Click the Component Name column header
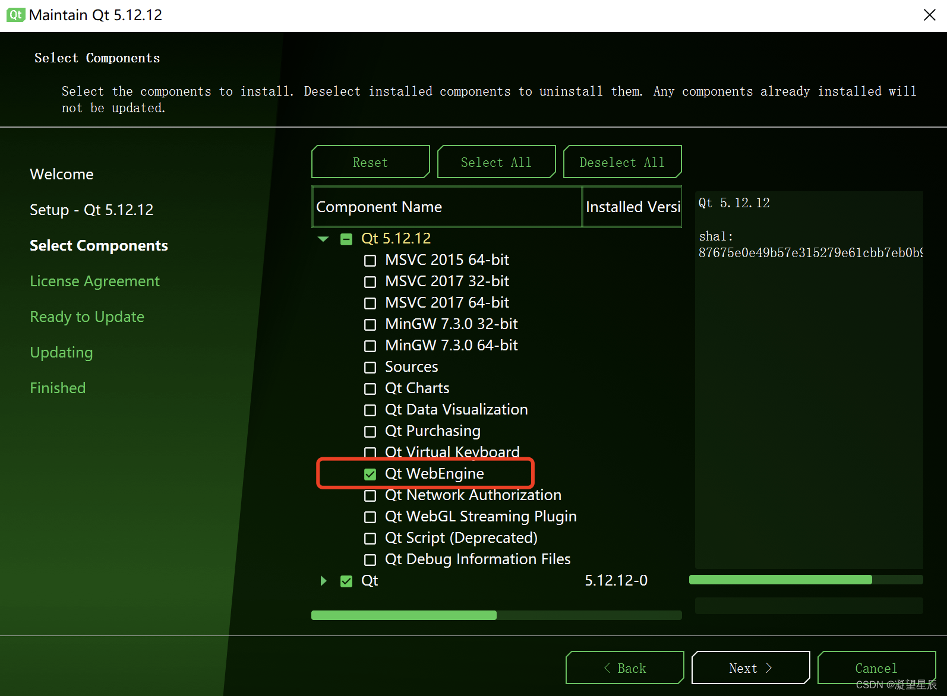The width and height of the screenshot is (947, 696). click(x=447, y=207)
